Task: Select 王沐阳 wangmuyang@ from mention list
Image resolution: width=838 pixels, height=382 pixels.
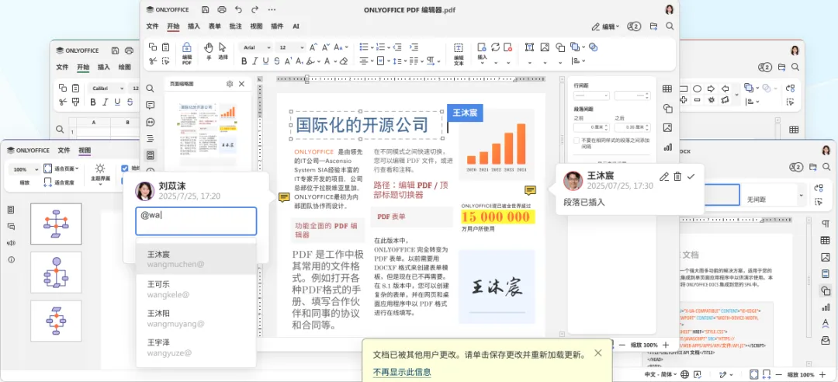Action: pos(196,318)
